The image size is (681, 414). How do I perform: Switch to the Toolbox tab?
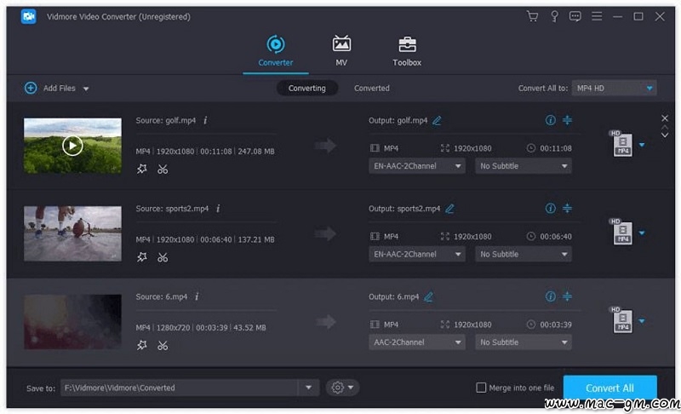(x=407, y=51)
